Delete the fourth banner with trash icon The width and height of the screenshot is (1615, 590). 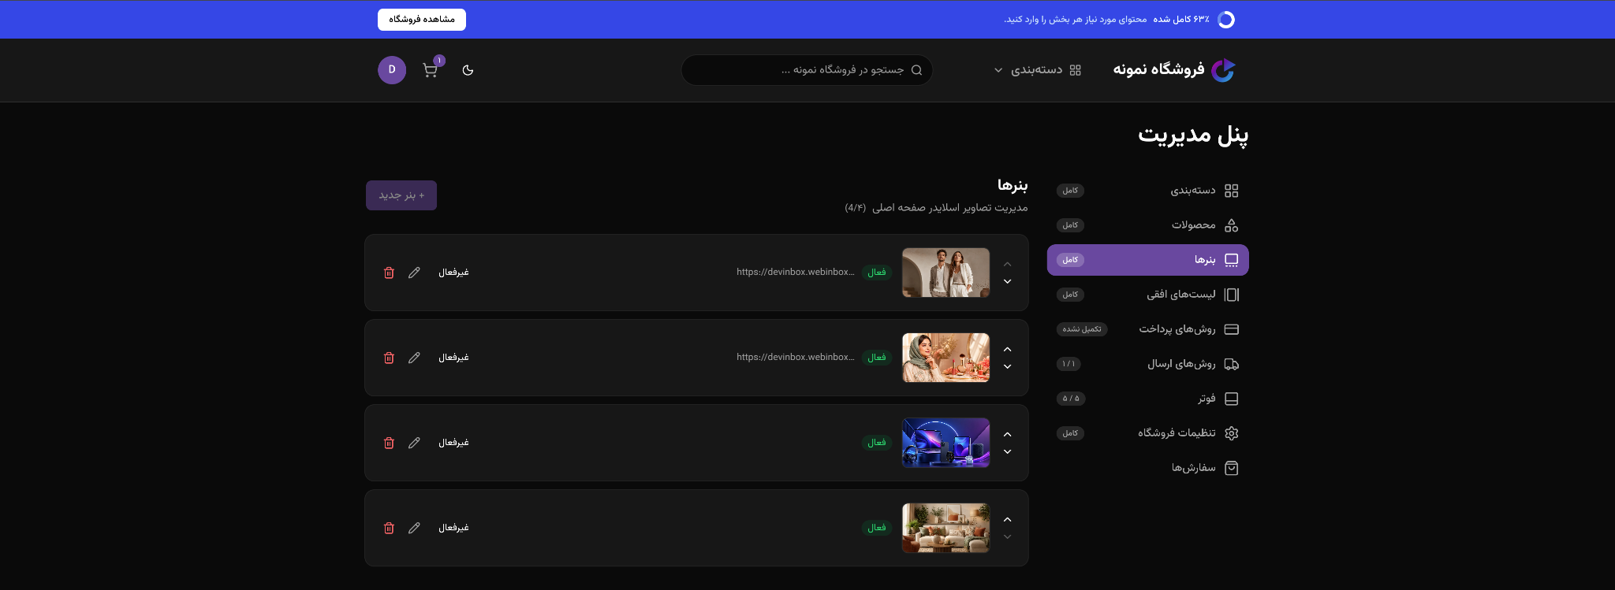click(389, 528)
